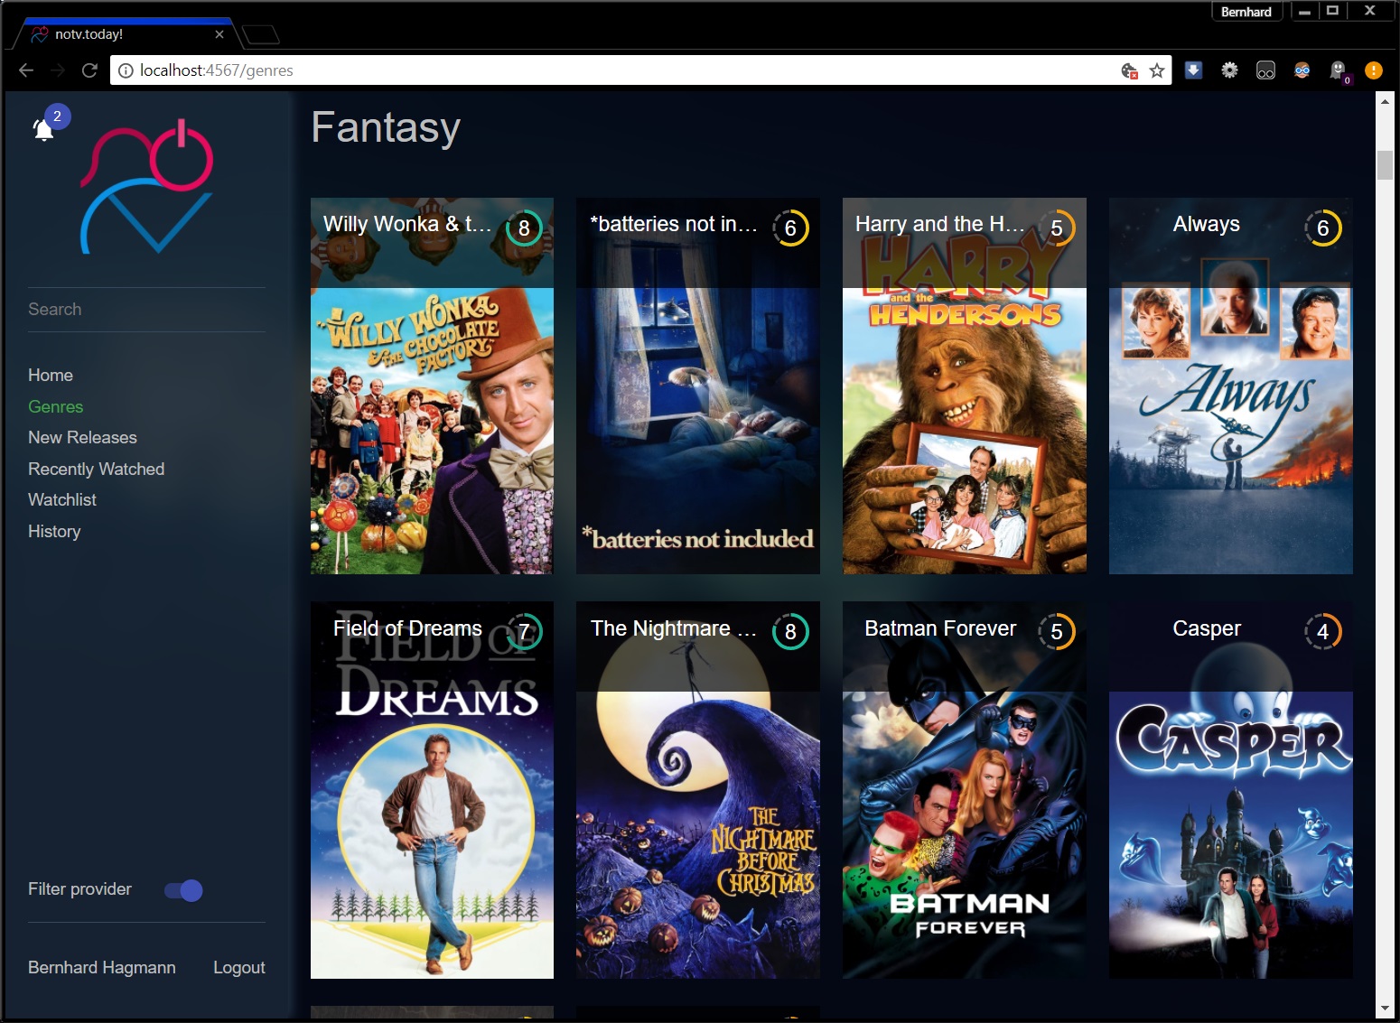
Task: Click the blue download extension icon
Action: (1193, 70)
